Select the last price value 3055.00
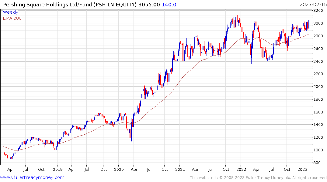Image resolution: width=327 pixels, height=182 pixels. pyautogui.click(x=149, y=5)
